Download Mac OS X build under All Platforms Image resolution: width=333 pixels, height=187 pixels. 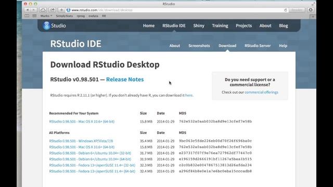point(82,147)
